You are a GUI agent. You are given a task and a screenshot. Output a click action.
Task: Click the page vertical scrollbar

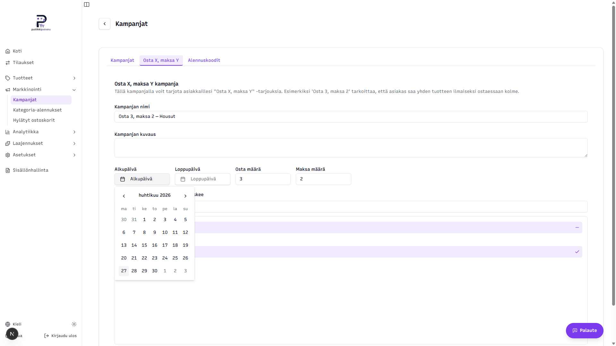pyautogui.click(x=613, y=155)
